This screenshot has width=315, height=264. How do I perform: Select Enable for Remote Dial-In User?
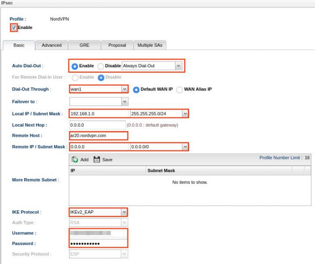point(75,77)
